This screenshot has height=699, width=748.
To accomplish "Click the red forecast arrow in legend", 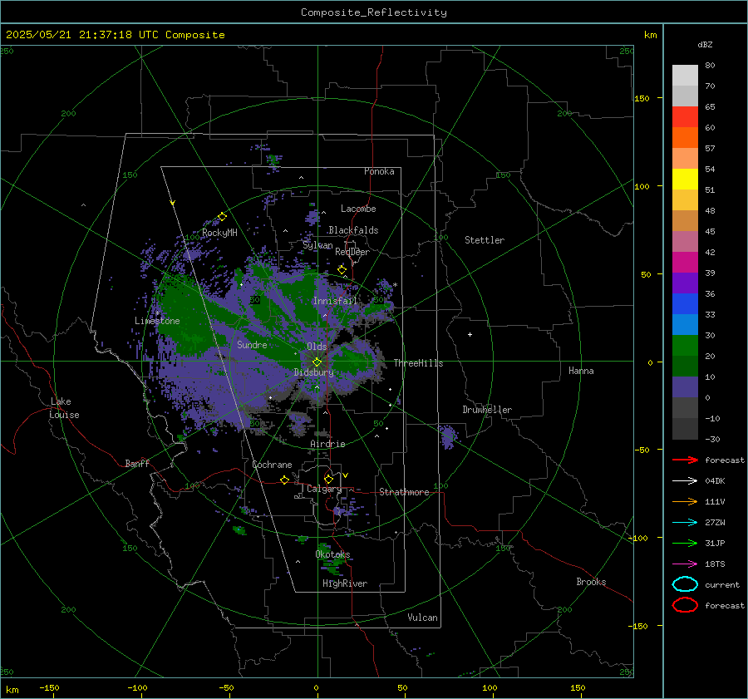I will click(x=685, y=460).
